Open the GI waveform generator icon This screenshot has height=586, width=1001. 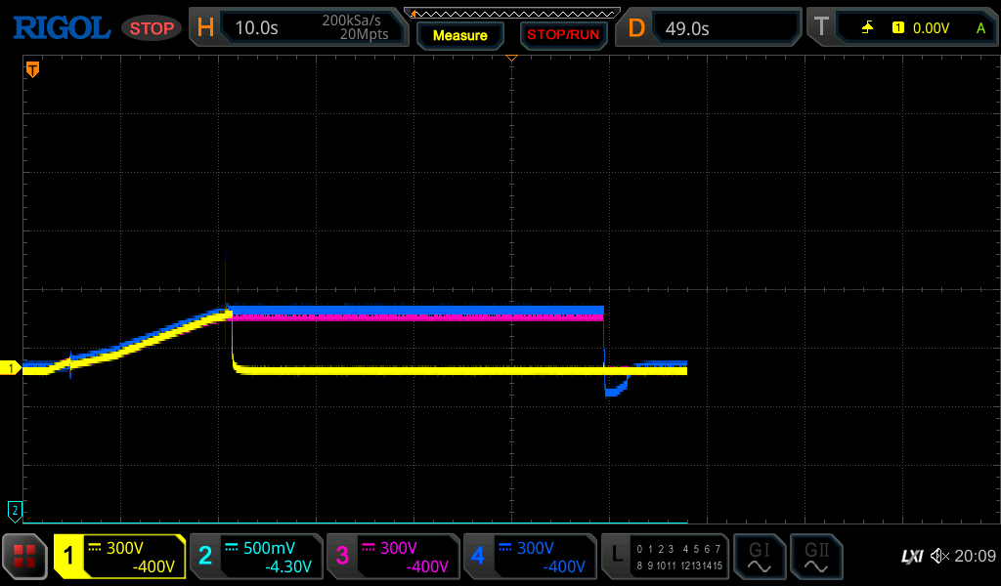pos(759,557)
